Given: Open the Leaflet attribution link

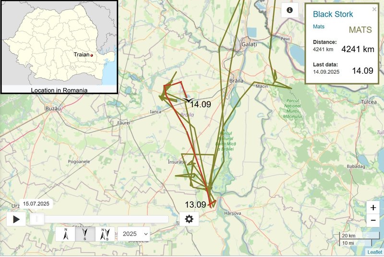Looking at the screenshot, I should point(375,252).
